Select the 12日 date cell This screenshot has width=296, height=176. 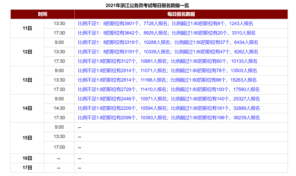[27, 52]
